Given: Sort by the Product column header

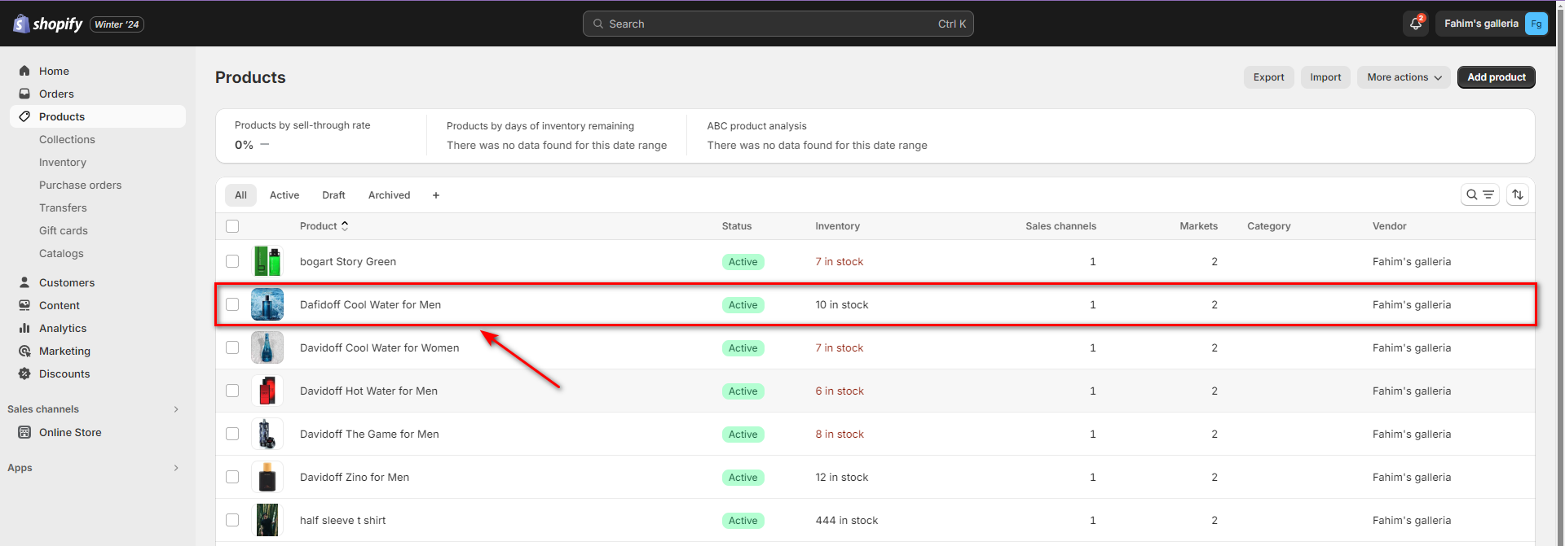Looking at the screenshot, I should (x=324, y=226).
